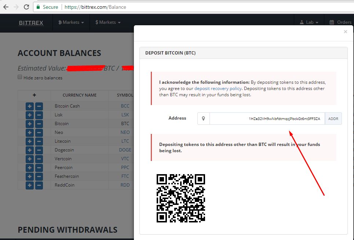Click the plus column header in balances table

(x=34, y=95)
